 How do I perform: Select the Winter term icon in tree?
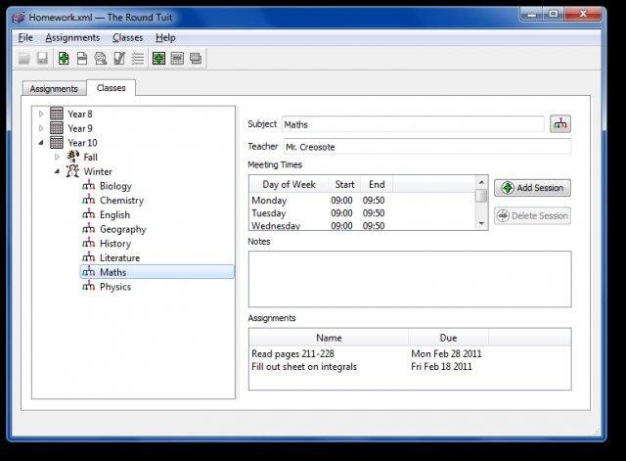click(x=72, y=171)
